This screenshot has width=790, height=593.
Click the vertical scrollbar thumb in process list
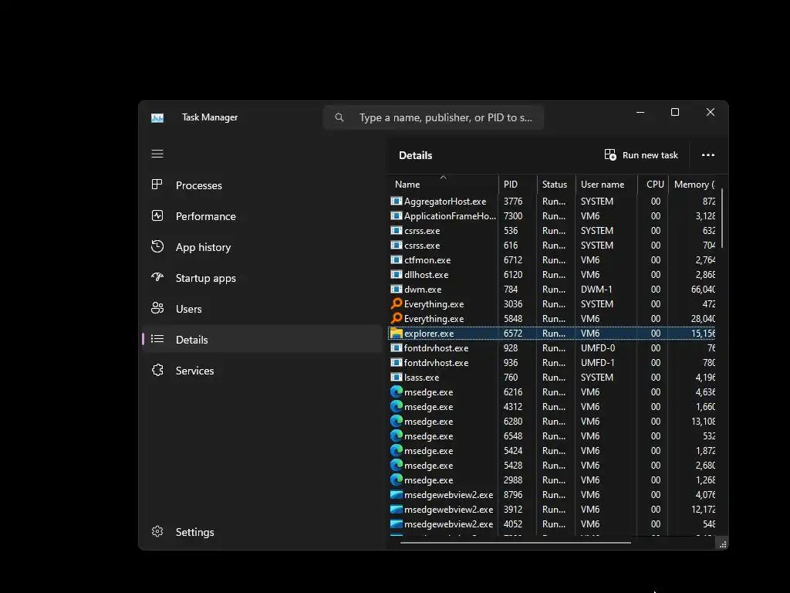coord(722,218)
